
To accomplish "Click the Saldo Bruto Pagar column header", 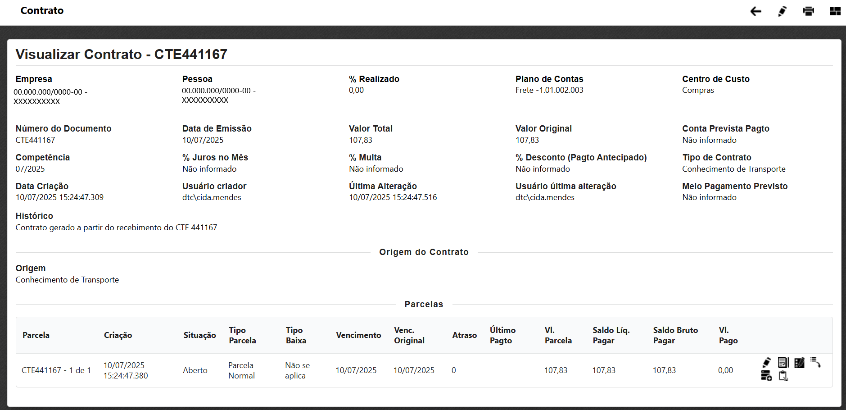I will [675, 335].
